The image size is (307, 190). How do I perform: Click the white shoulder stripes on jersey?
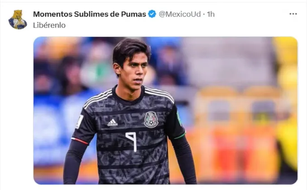(x=98, y=99)
